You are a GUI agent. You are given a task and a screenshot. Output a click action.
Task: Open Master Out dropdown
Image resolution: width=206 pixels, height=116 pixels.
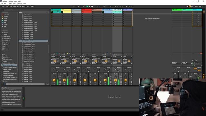click(197, 65)
